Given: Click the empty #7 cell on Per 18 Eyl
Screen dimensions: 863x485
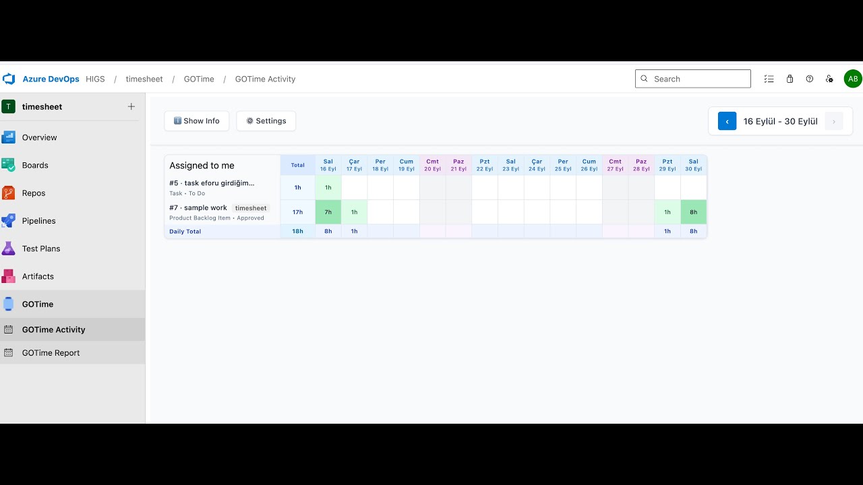Looking at the screenshot, I should 380,212.
